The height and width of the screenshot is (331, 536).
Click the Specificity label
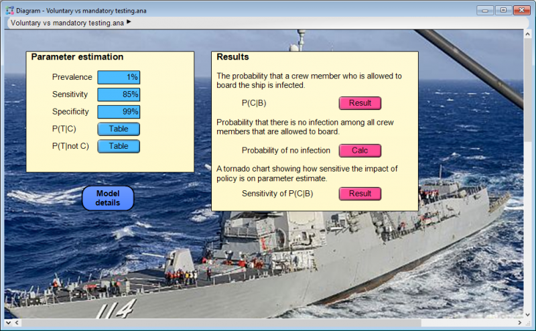(70, 111)
